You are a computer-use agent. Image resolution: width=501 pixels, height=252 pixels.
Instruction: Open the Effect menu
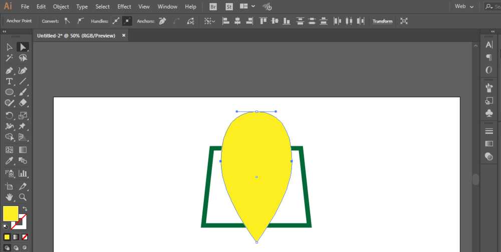(124, 6)
